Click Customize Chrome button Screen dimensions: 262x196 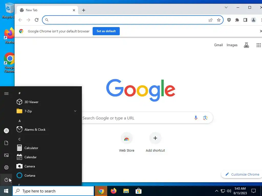coord(242,174)
